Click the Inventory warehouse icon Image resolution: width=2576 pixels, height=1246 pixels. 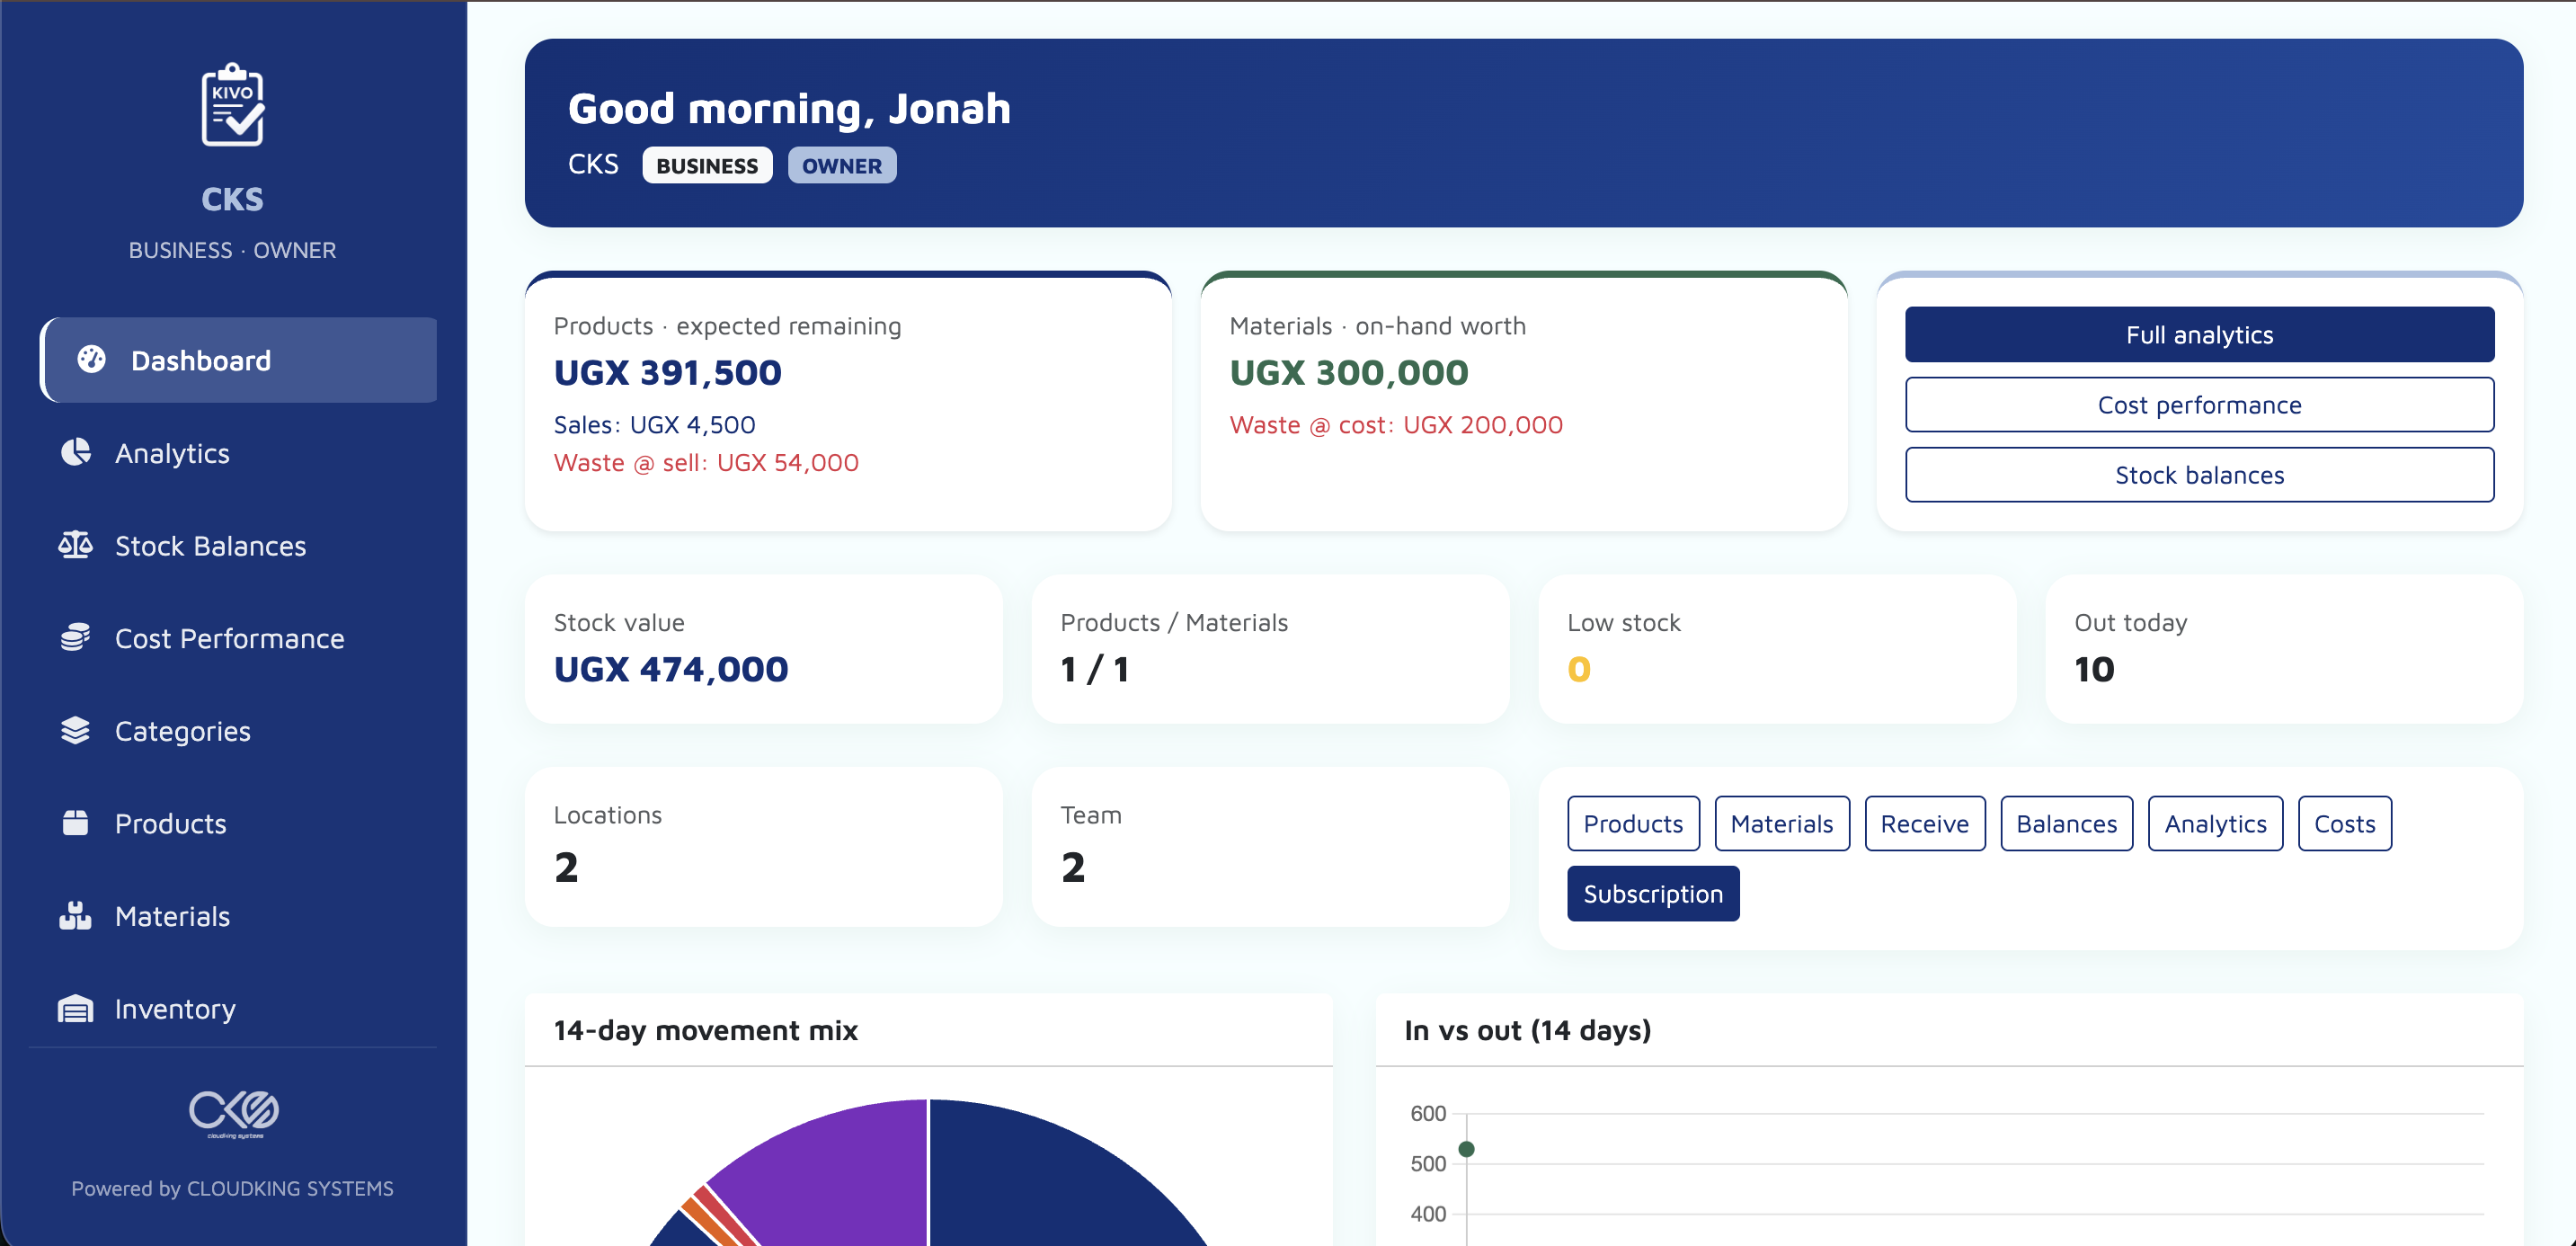(x=75, y=1008)
